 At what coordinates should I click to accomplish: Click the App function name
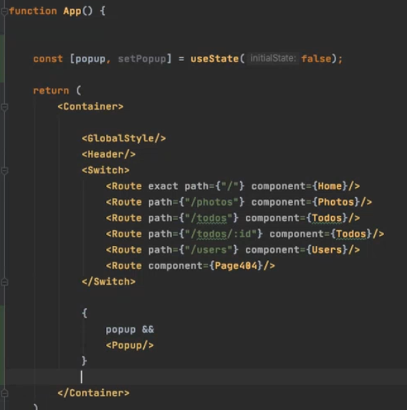pyautogui.click(x=72, y=11)
